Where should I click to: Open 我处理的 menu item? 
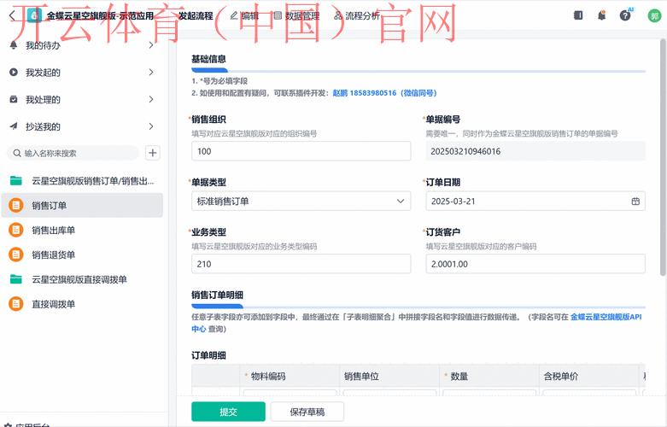(x=82, y=100)
